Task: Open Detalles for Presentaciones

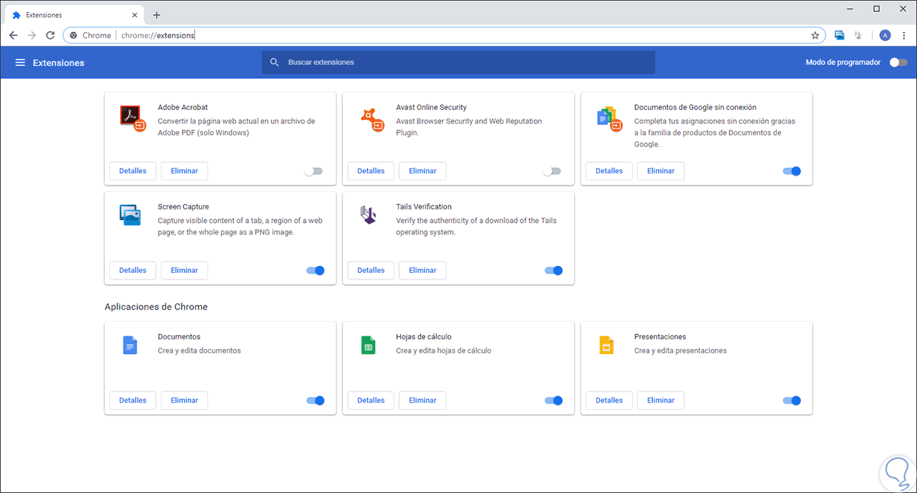Action: pos(609,401)
